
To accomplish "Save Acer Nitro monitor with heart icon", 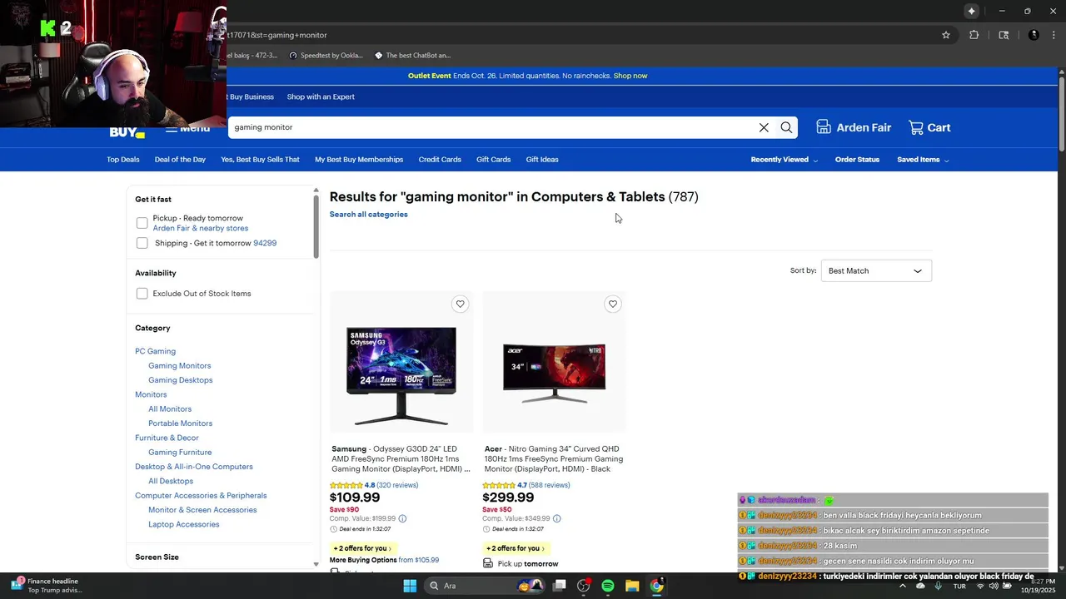I will pyautogui.click(x=613, y=304).
